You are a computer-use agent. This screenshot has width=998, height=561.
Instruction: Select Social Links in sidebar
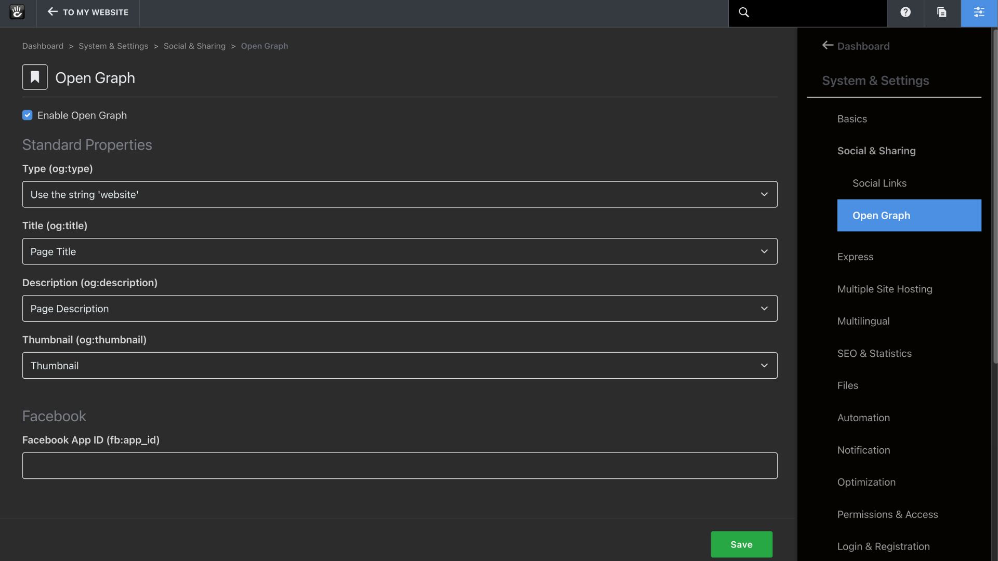point(879,183)
